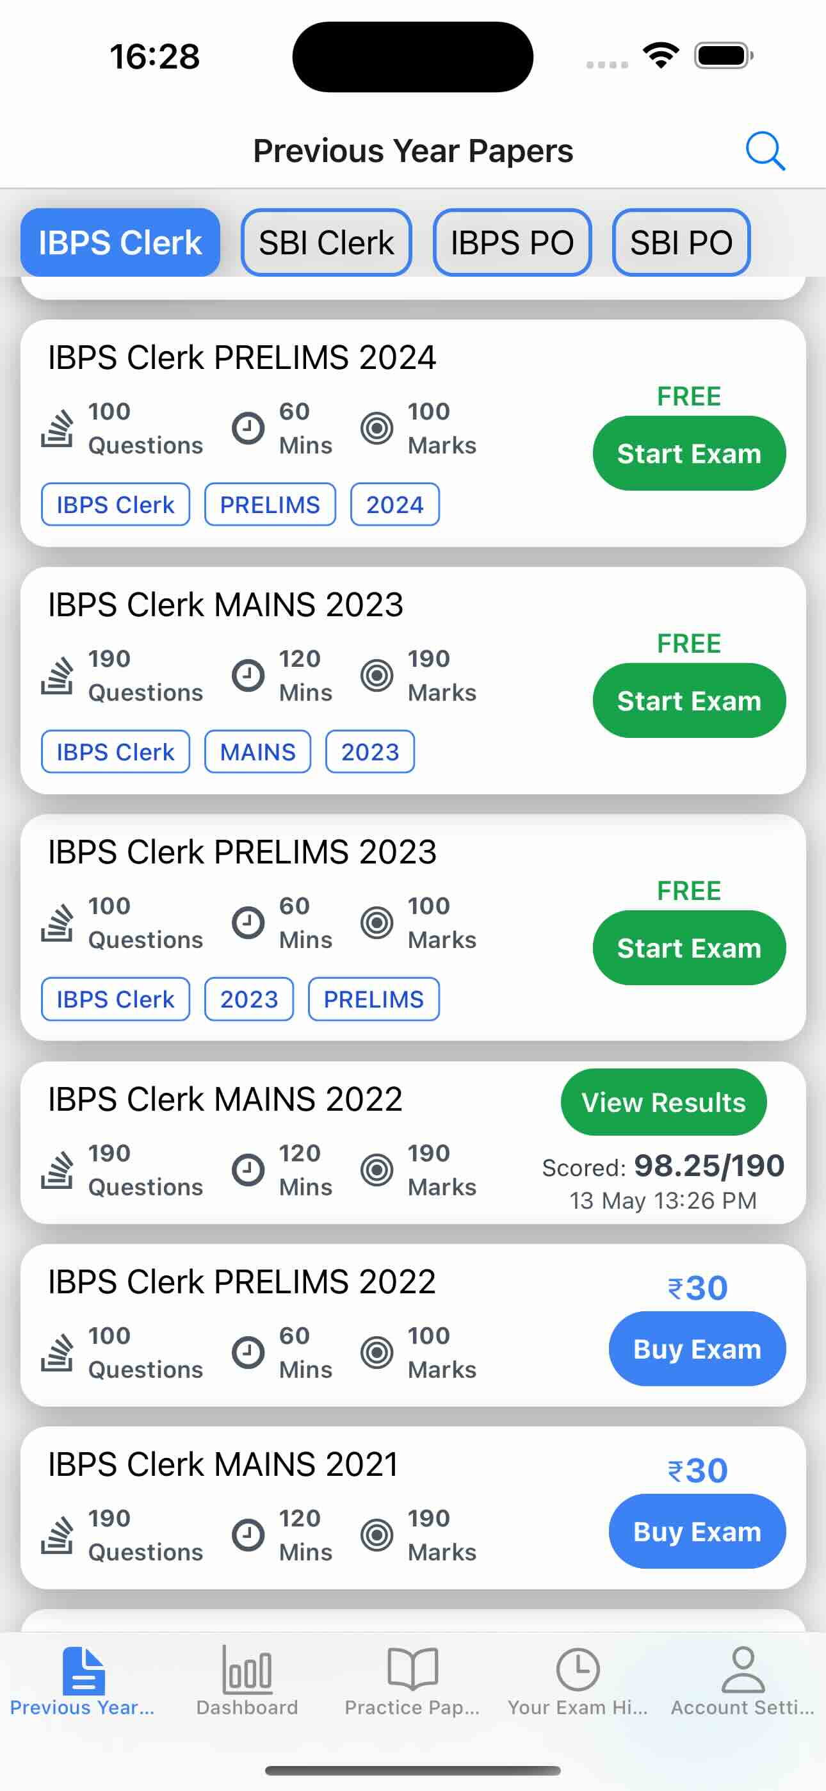The image size is (826, 1791).
Task: Open Practice Papers book icon
Action: point(412,1670)
